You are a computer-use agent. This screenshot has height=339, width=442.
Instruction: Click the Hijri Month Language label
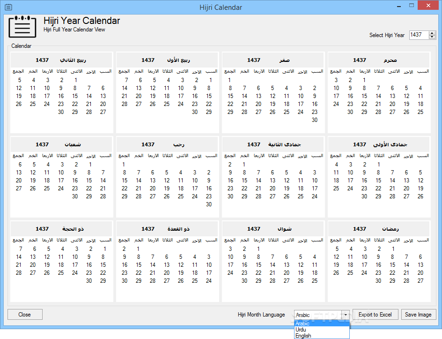(x=261, y=315)
